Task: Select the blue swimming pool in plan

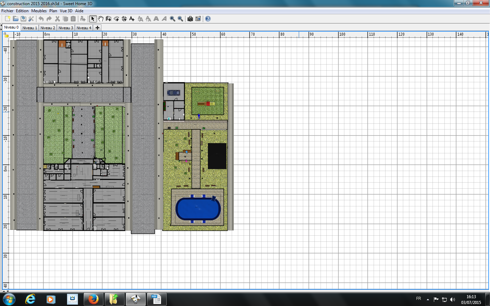Action: pyautogui.click(x=198, y=209)
